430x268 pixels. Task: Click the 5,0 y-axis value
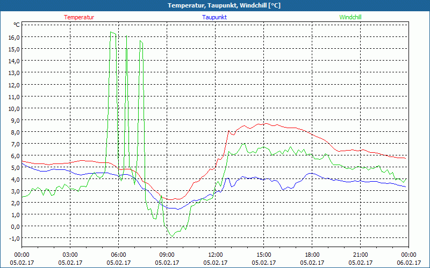(x=15, y=167)
